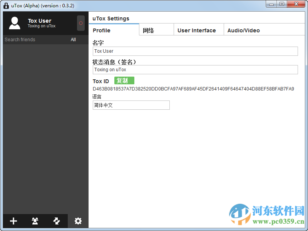This screenshot has height=231, width=308.
Task: Click the Add Friend plus icon
Action: click(13, 221)
